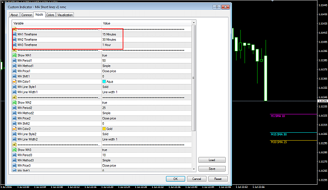Click the icon beside MA Period1

point(15,61)
